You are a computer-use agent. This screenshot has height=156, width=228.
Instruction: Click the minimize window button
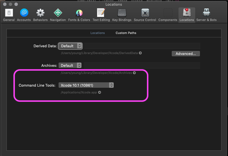[x=10, y=4]
